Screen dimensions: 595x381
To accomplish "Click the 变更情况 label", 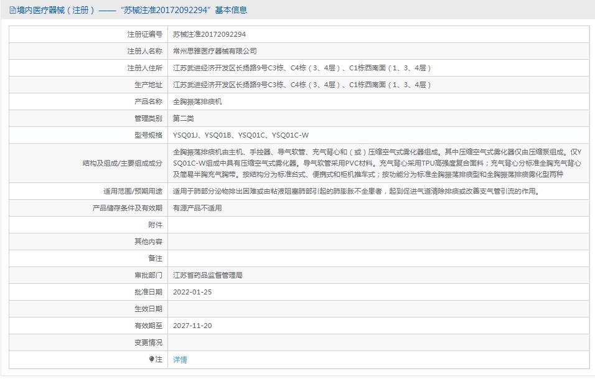I will point(148,342).
